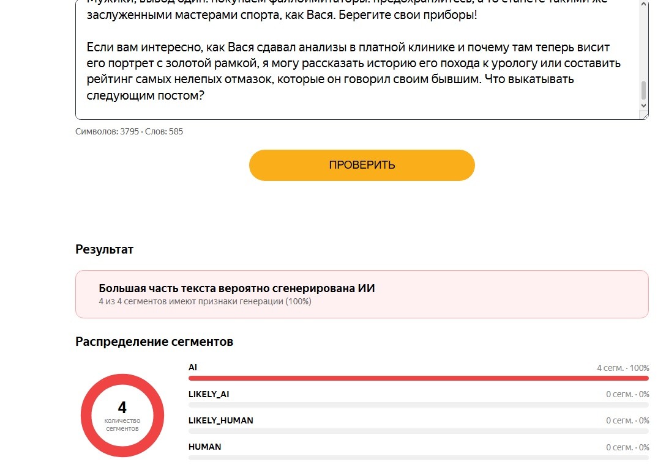This screenshot has width=666, height=465.
Task: Click the textarea scrollbar up arrow
Action: click(x=643, y=4)
